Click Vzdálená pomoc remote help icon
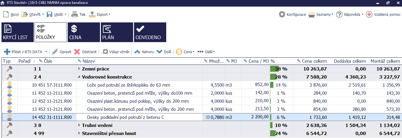The width and height of the screenshot is (402, 138). (369, 14)
